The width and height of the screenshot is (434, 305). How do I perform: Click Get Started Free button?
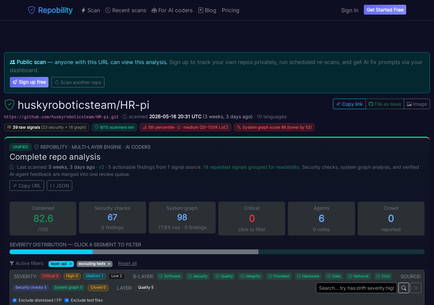tap(385, 10)
